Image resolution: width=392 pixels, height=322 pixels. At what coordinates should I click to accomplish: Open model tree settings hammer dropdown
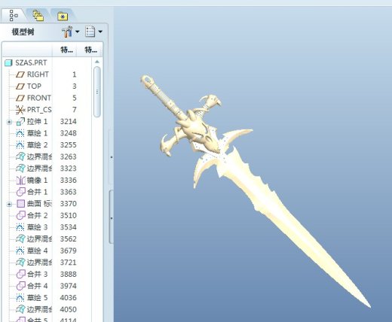[70, 32]
